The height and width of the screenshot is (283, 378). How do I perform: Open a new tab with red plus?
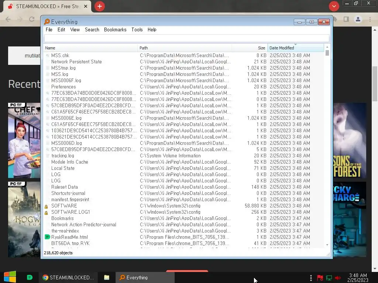100,6
